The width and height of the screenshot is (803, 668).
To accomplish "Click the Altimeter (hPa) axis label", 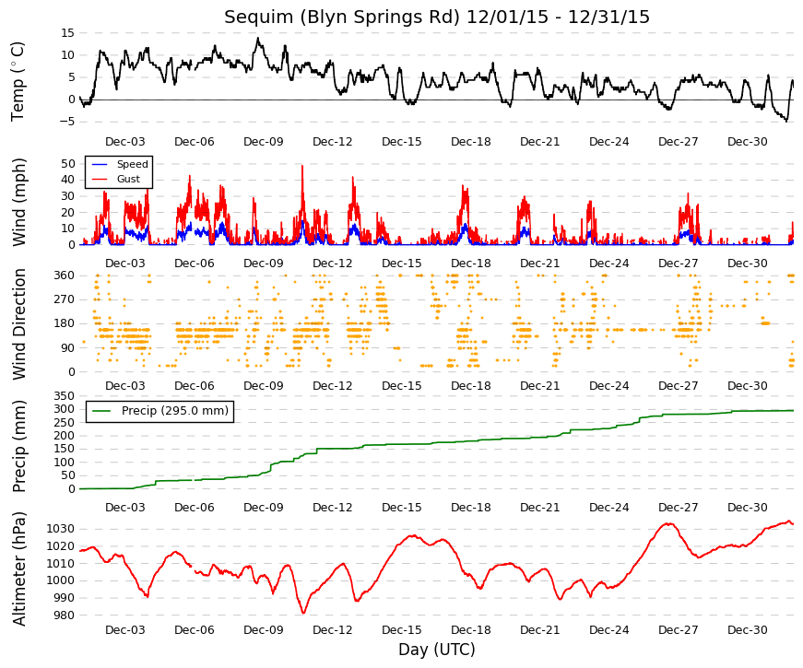I will coord(18,568).
